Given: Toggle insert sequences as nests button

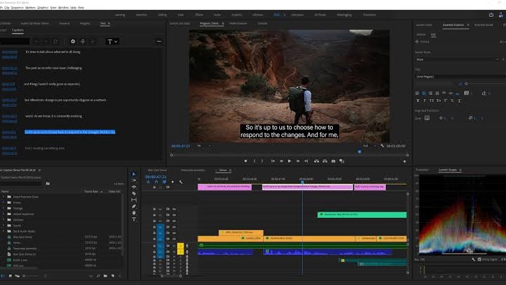Looking at the screenshot, I should (148, 182).
